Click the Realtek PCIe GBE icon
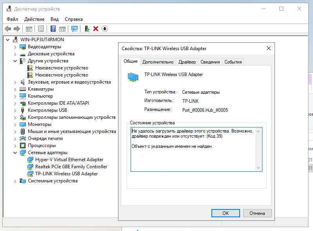The height and width of the screenshot is (231, 313). 30,167
